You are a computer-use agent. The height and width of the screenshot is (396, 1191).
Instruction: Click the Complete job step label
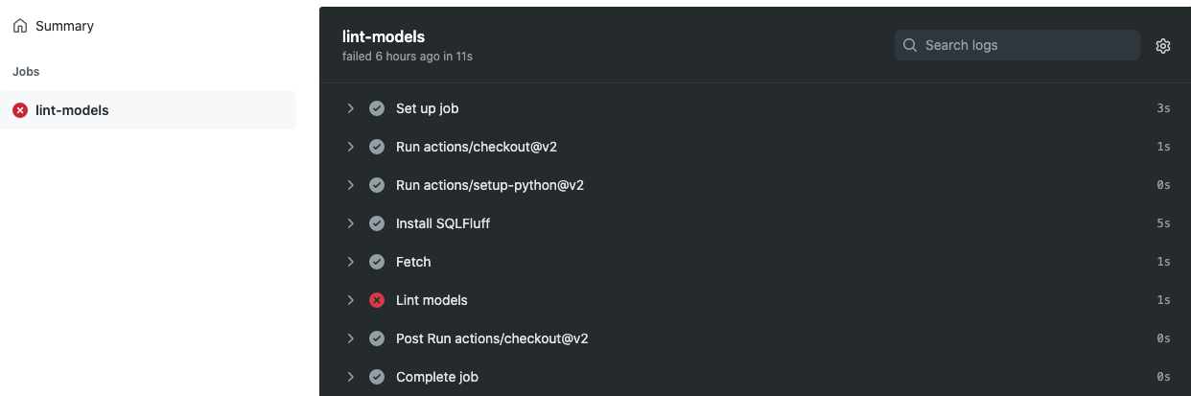[x=437, y=377]
